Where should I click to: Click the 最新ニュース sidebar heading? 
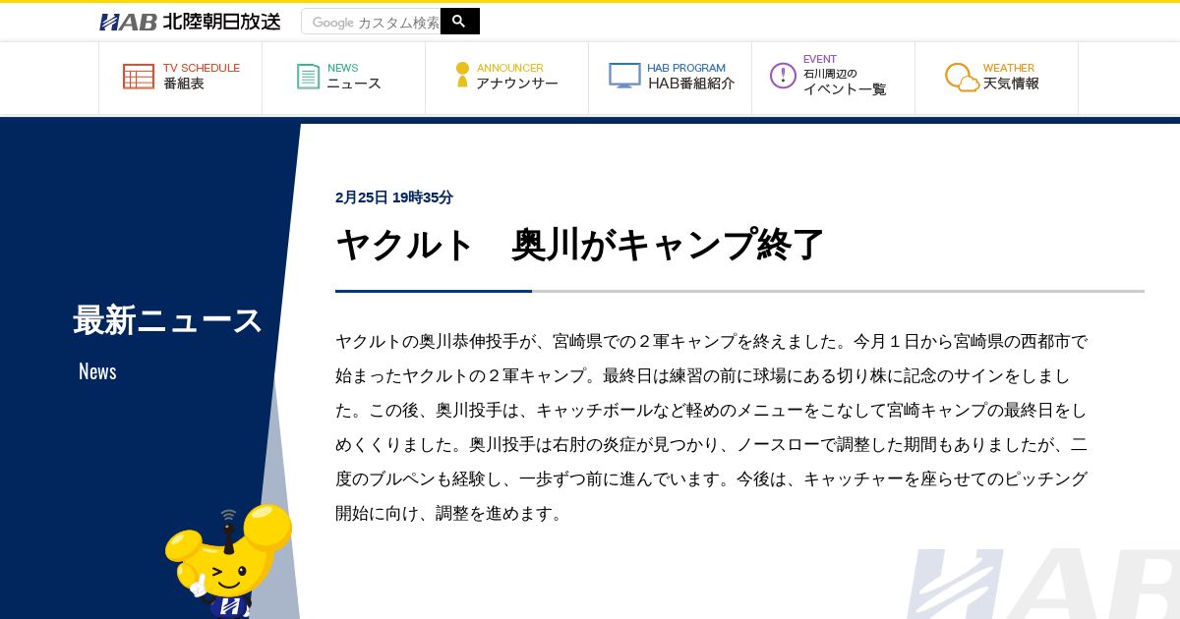coord(168,320)
